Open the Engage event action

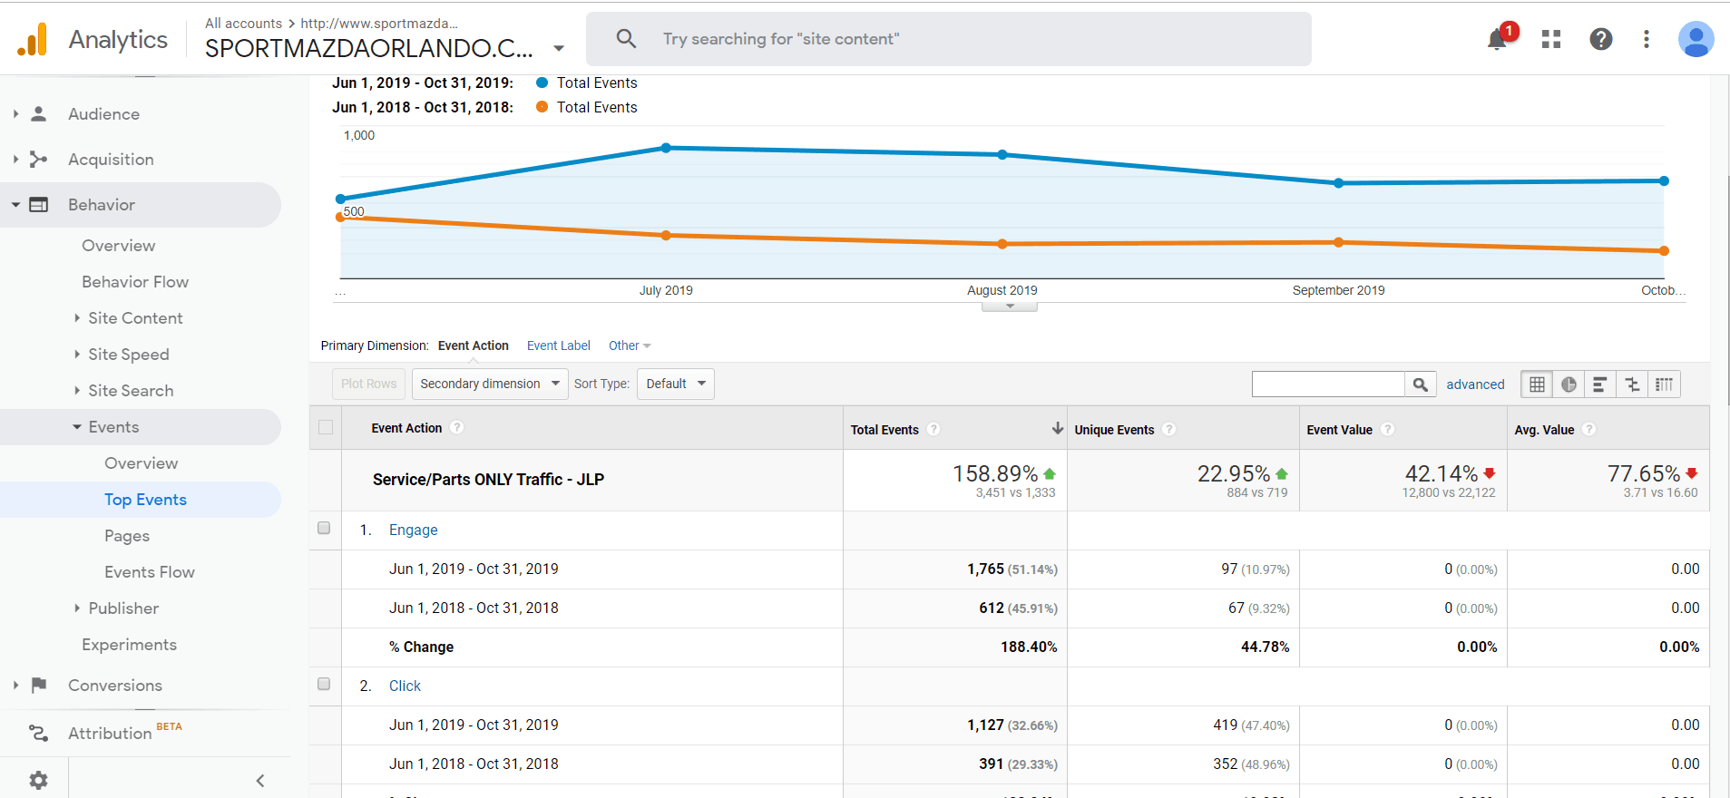click(414, 530)
